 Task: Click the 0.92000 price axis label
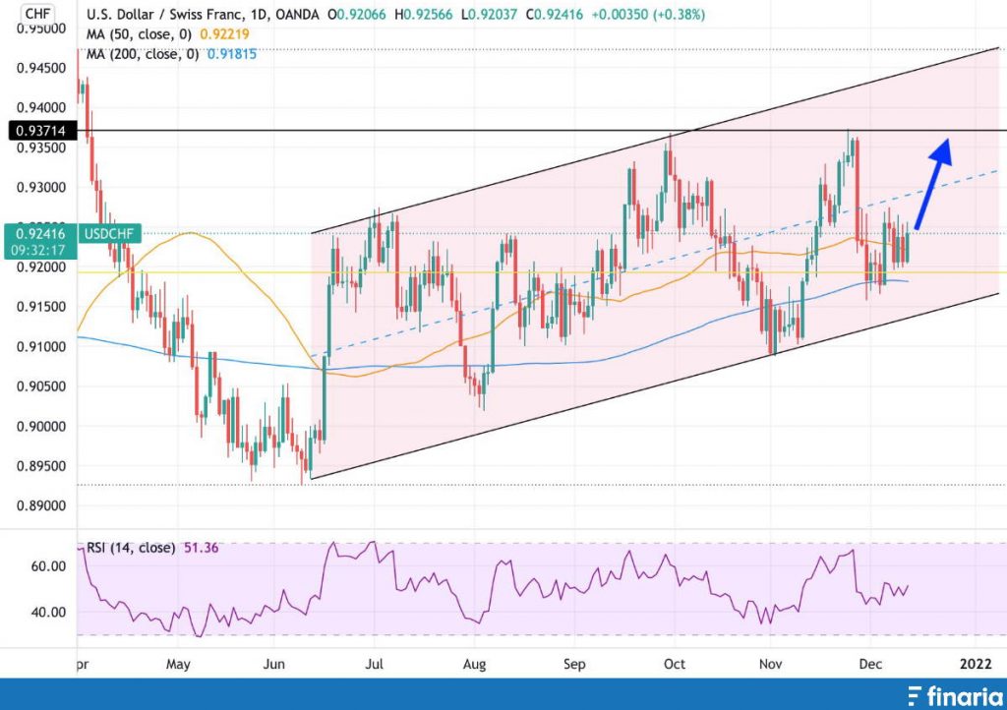[41, 266]
